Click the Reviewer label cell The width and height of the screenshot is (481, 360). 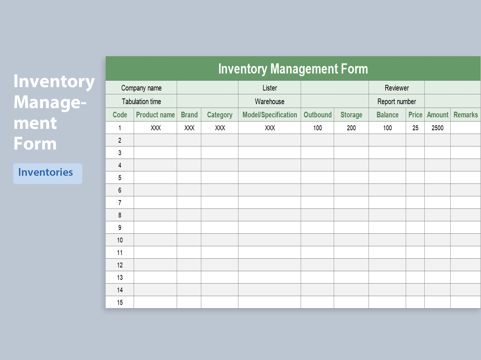pyautogui.click(x=396, y=88)
